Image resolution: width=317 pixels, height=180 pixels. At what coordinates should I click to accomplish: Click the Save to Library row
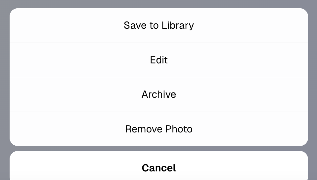(x=159, y=25)
